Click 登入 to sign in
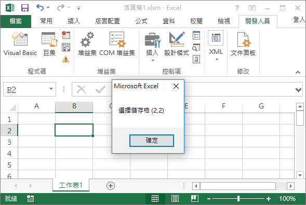 point(299,20)
